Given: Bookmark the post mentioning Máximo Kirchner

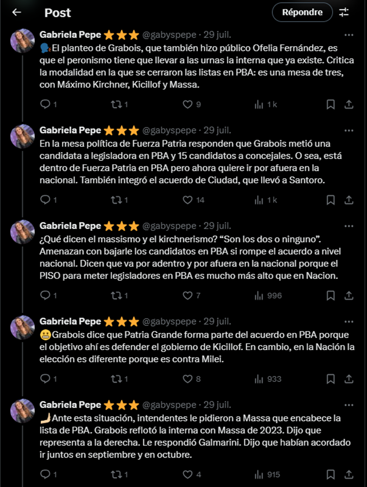Looking at the screenshot, I should coord(331,104).
